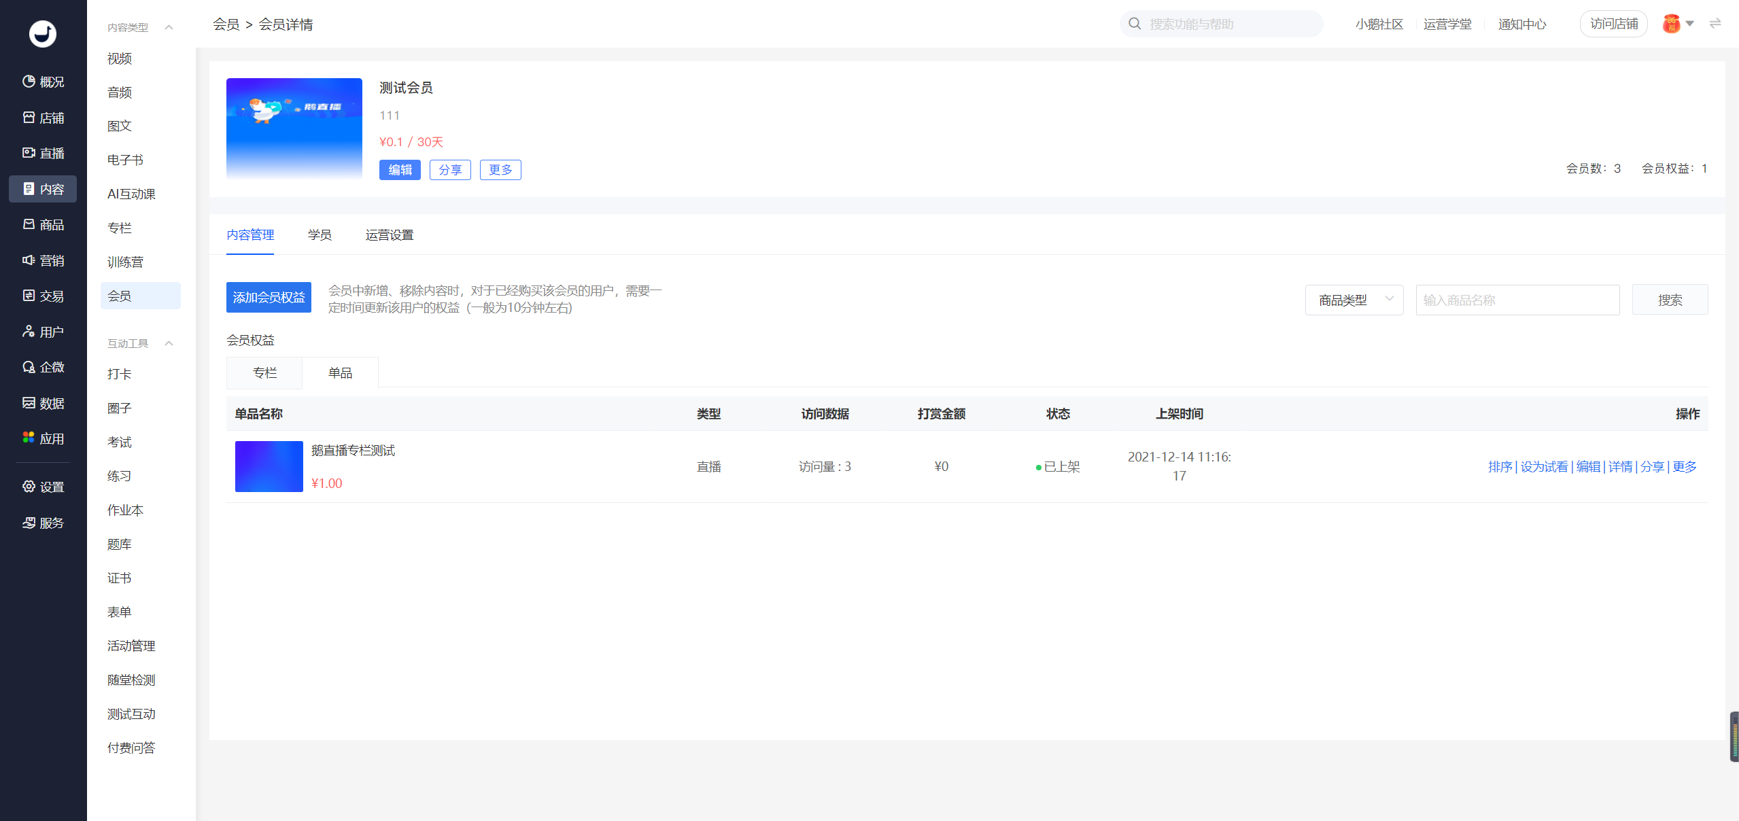
Task: Open the 概况 overview section
Action: (43, 82)
